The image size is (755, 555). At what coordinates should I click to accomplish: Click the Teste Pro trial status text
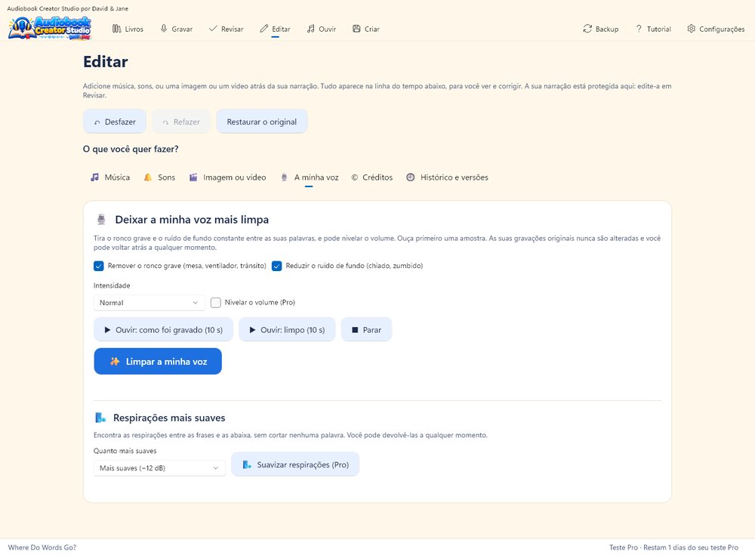tap(673, 547)
